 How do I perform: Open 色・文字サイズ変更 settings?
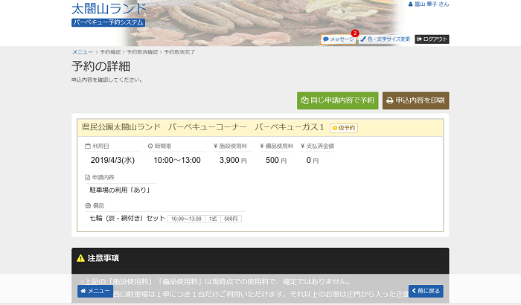coord(386,39)
